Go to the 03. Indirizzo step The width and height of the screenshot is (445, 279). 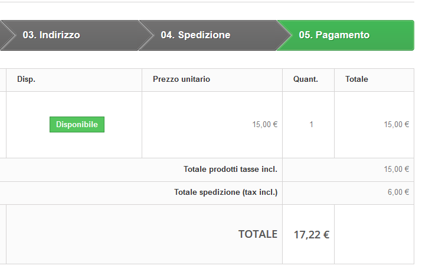click(51, 35)
